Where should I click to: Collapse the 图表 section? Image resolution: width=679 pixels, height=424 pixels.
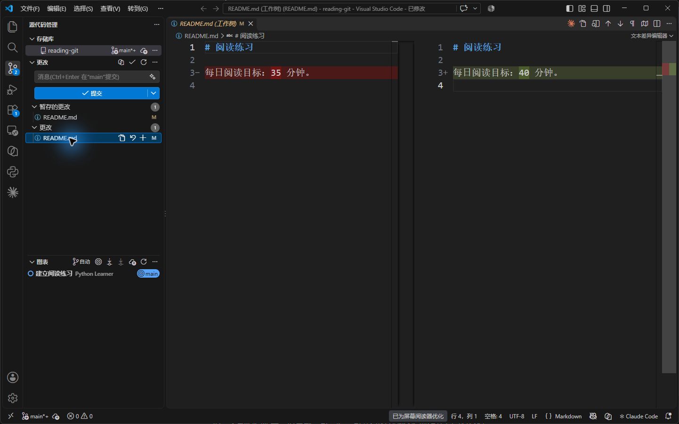click(x=32, y=262)
